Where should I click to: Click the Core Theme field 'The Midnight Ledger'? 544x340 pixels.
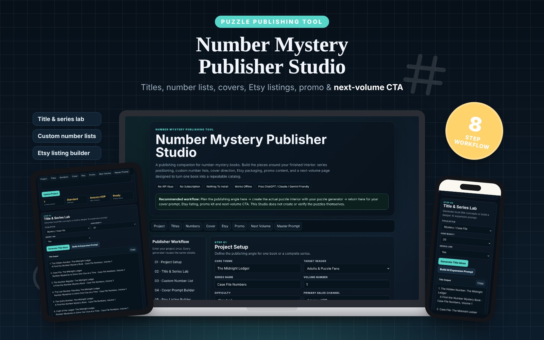(x=258, y=268)
